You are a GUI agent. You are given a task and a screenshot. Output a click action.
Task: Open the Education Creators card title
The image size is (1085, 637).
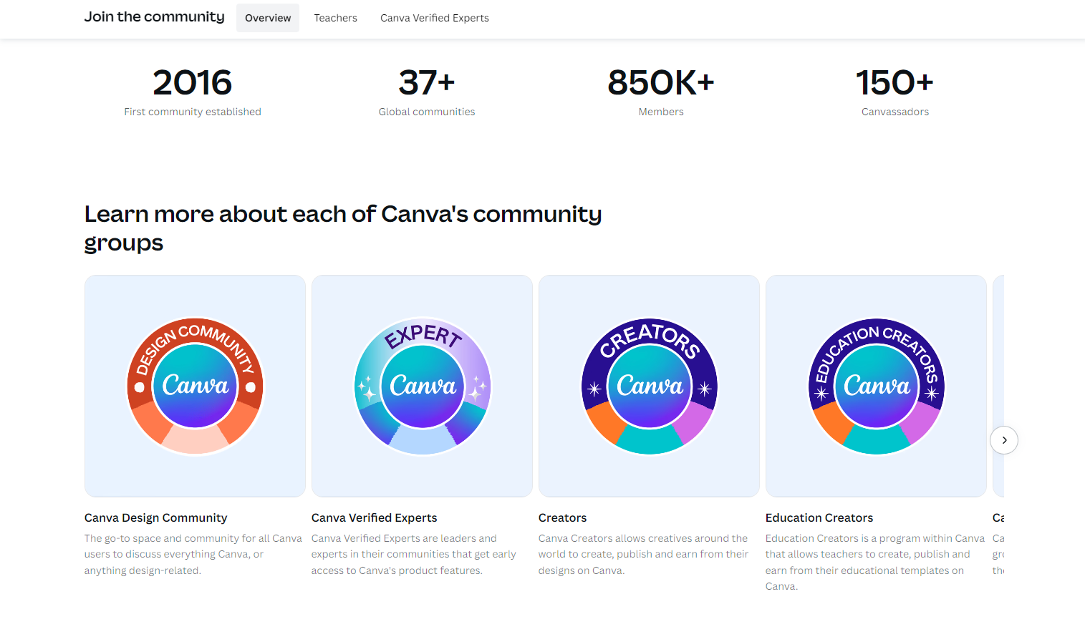click(x=819, y=517)
